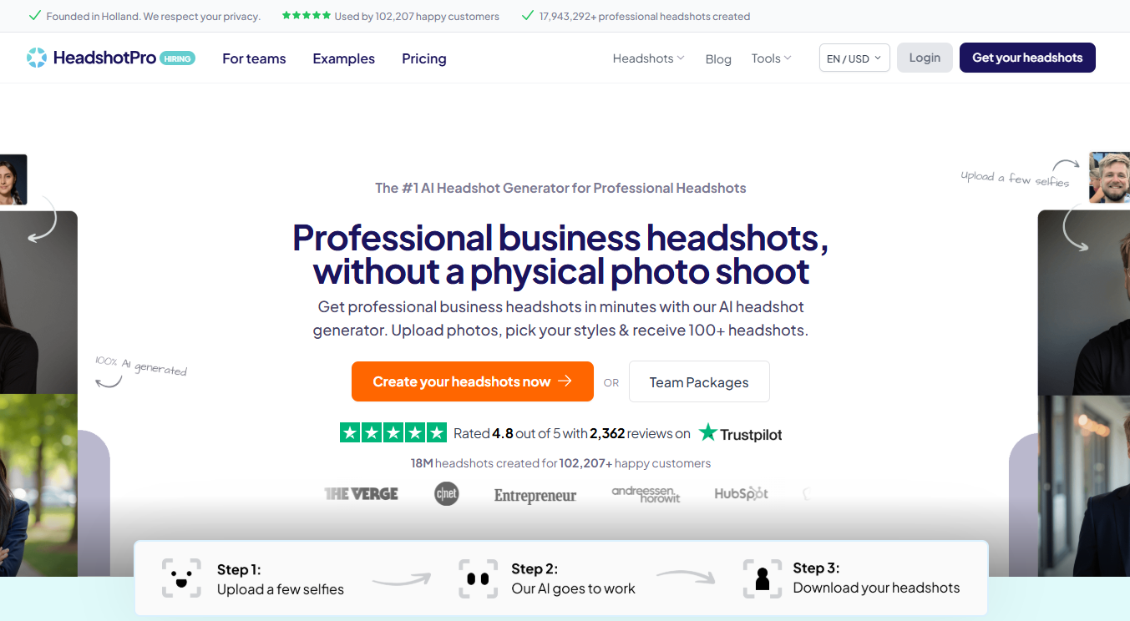Screen dimensions: 1130x621
Task: Click the five green stars in top bar
Action: (x=307, y=16)
